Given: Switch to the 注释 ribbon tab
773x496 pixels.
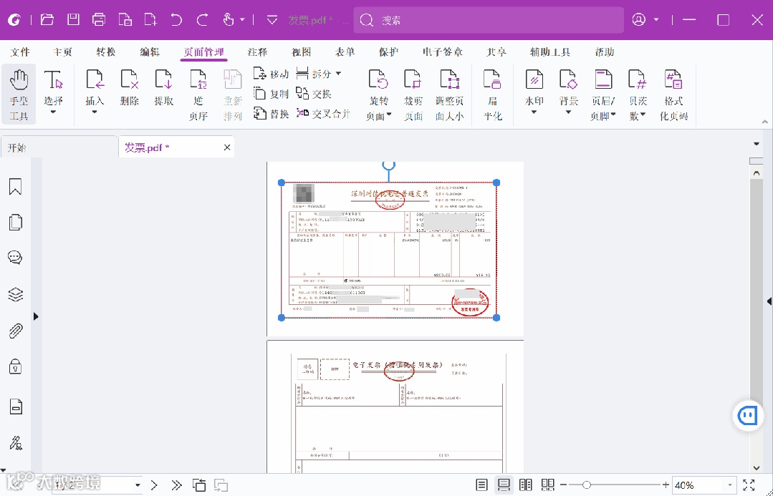Looking at the screenshot, I should click(x=257, y=52).
